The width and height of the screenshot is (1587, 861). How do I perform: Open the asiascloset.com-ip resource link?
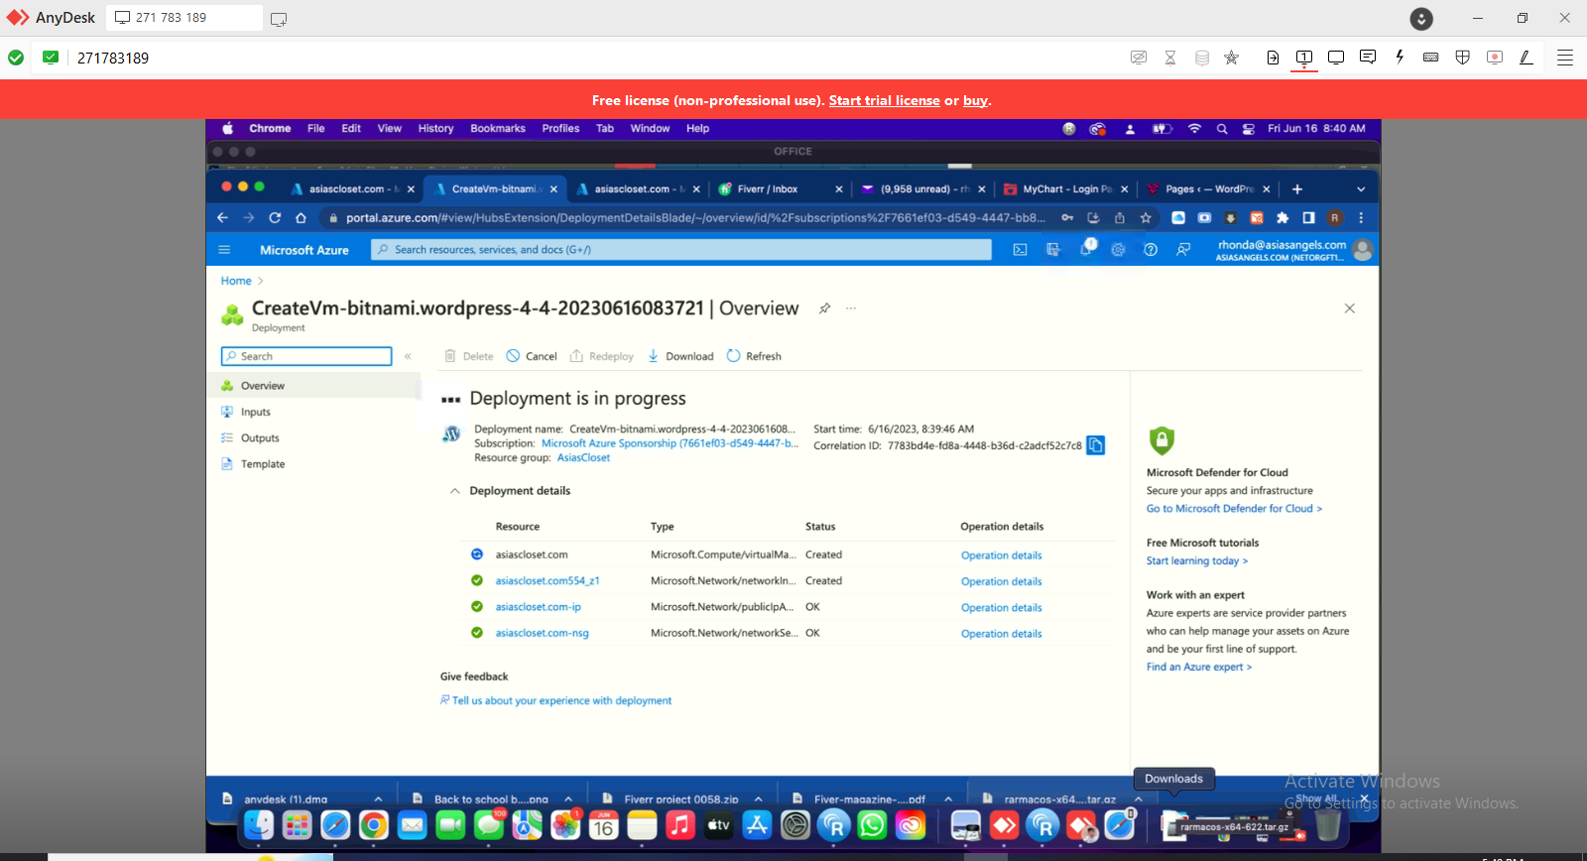point(539,607)
